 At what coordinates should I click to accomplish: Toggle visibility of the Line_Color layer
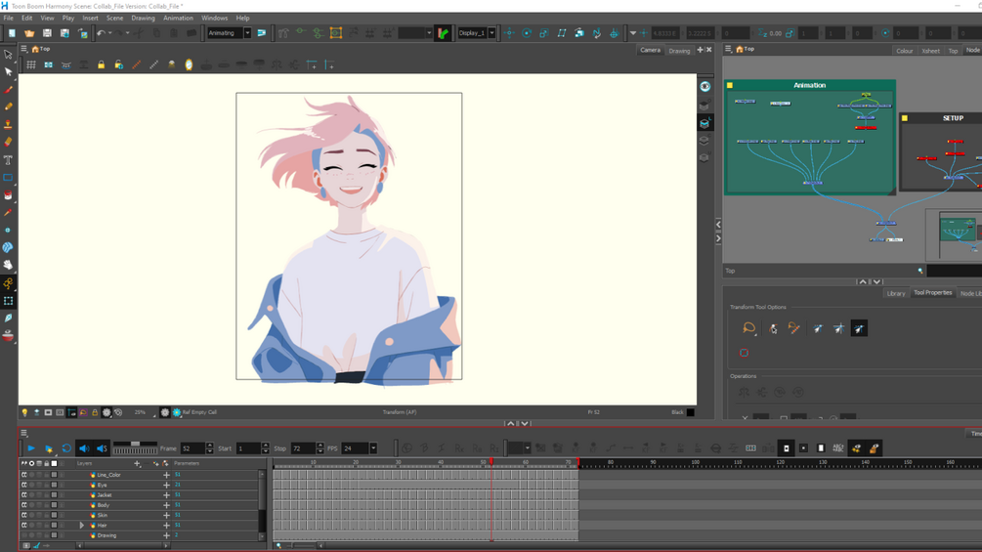click(x=24, y=475)
